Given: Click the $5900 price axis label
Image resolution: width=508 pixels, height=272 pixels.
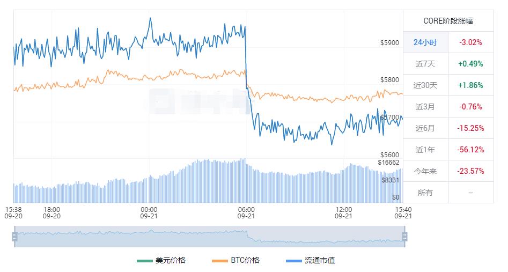Looking at the screenshot, I should pos(389,42).
